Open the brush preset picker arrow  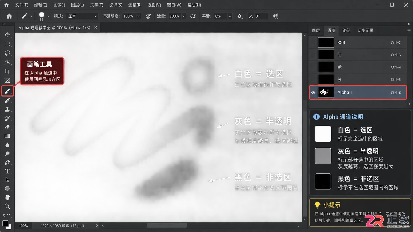[48, 16]
